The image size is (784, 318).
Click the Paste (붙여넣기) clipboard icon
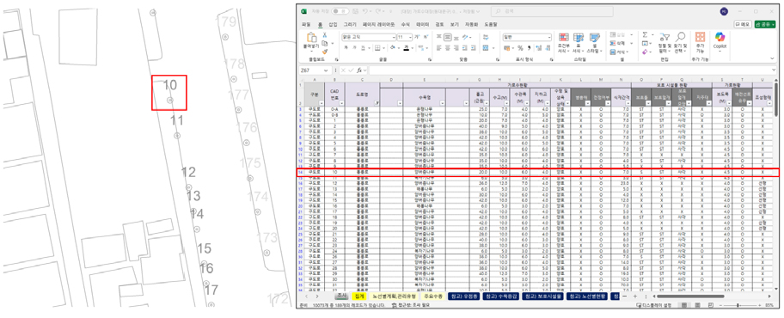(x=312, y=38)
